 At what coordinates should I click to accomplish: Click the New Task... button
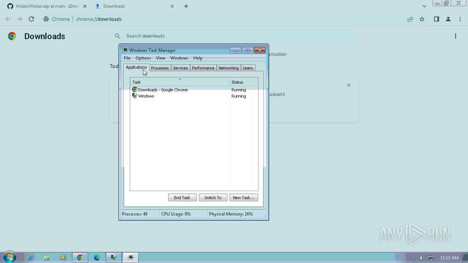[244, 198]
